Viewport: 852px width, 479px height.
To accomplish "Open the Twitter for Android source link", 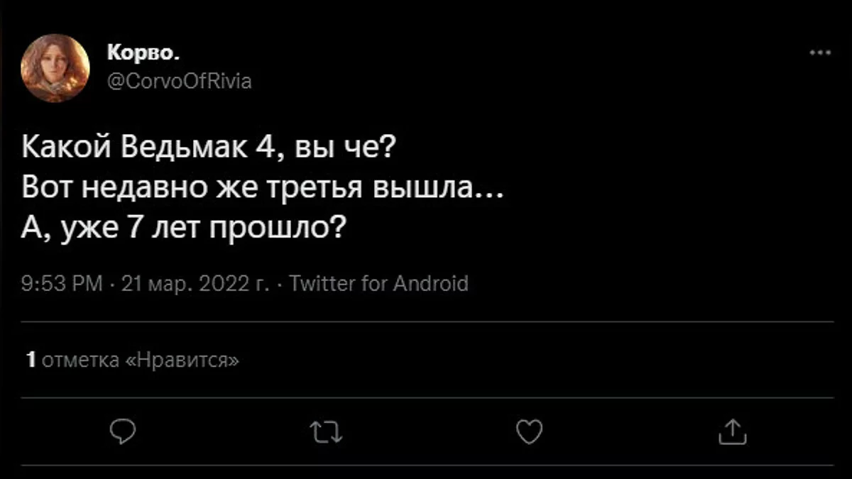I will [380, 285].
